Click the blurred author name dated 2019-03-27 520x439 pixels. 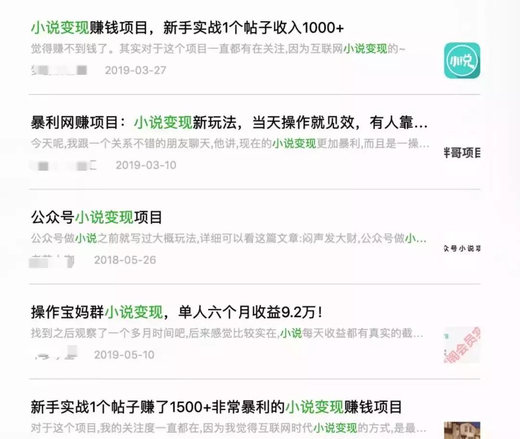pyautogui.click(x=59, y=70)
